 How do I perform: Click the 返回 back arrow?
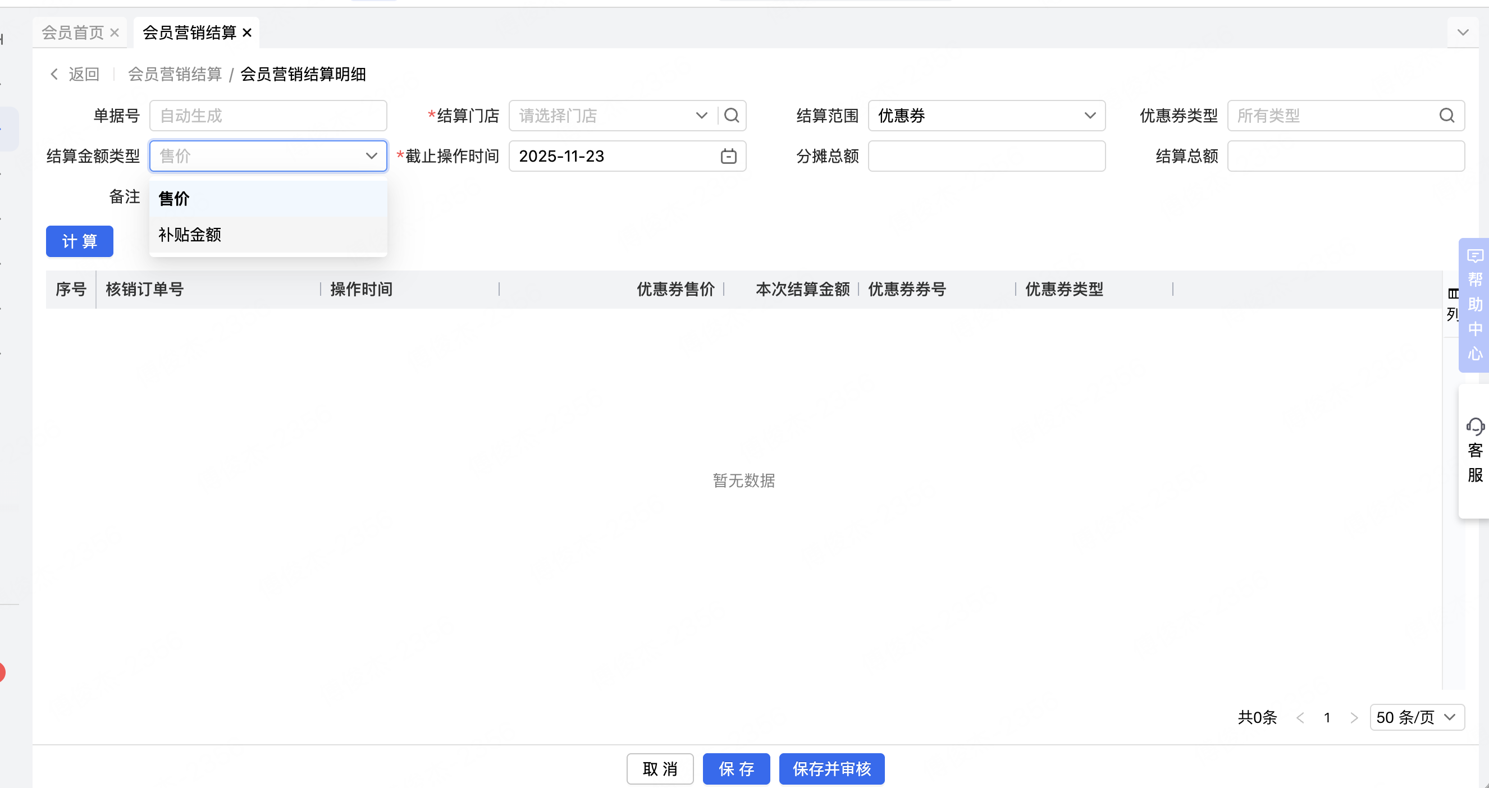coord(55,74)
